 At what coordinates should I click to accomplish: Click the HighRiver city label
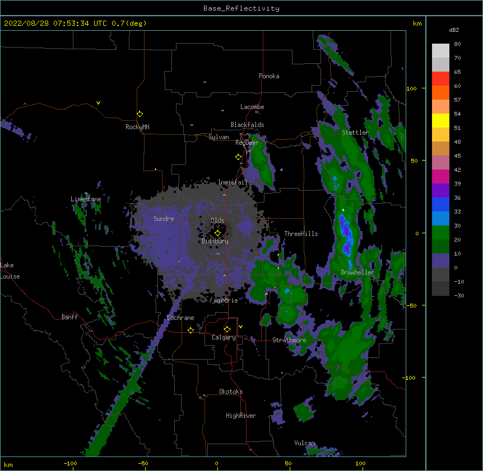tap(241, 416)
